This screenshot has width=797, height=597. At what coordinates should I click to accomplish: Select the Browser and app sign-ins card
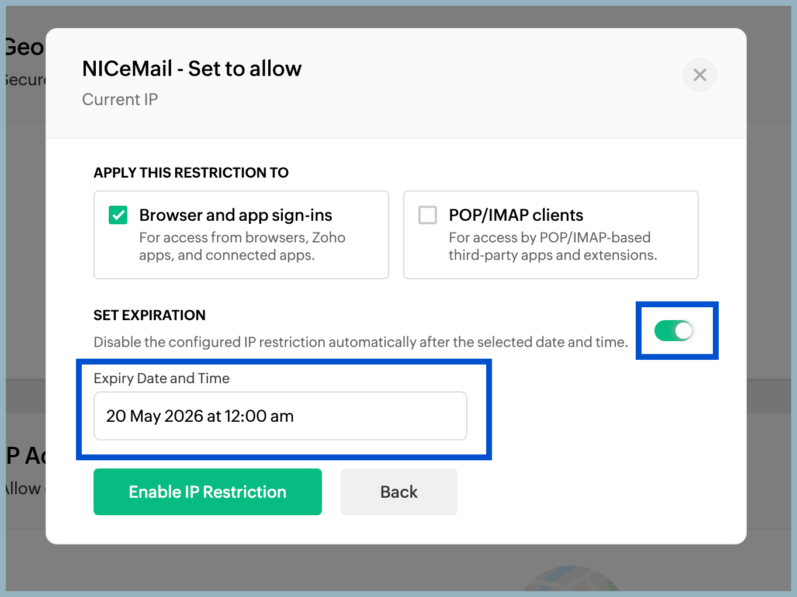click(241, 234)
